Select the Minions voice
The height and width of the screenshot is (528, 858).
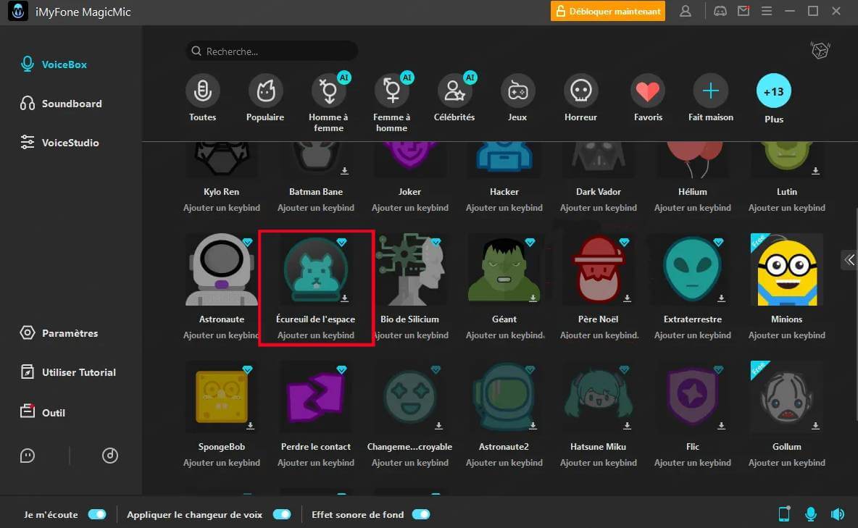pos(786,269)
